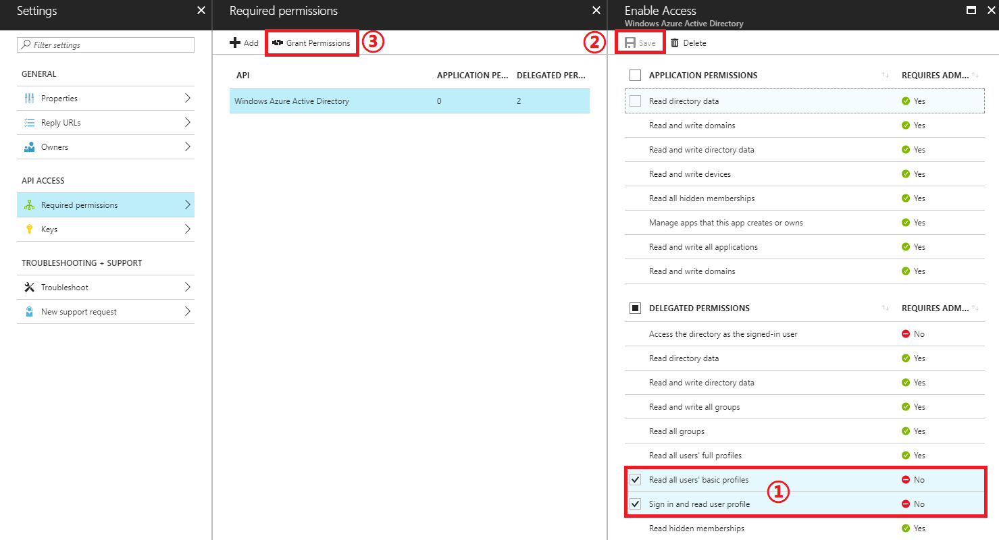The width and height of the screenshot is (999, 540).
Task: Expand Properties with its chevron arrow
Action: coord(187,99)
